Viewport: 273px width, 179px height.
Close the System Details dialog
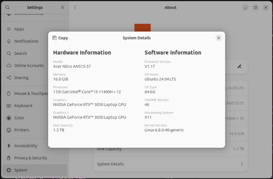[219, 38]
